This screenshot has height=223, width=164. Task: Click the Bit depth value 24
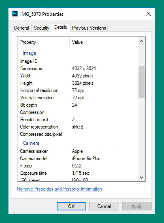click(x=75, y=105)
